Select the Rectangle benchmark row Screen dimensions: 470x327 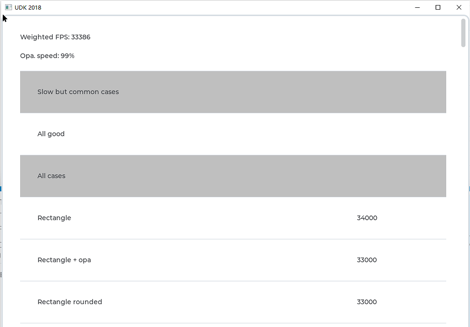click(54, 218)
